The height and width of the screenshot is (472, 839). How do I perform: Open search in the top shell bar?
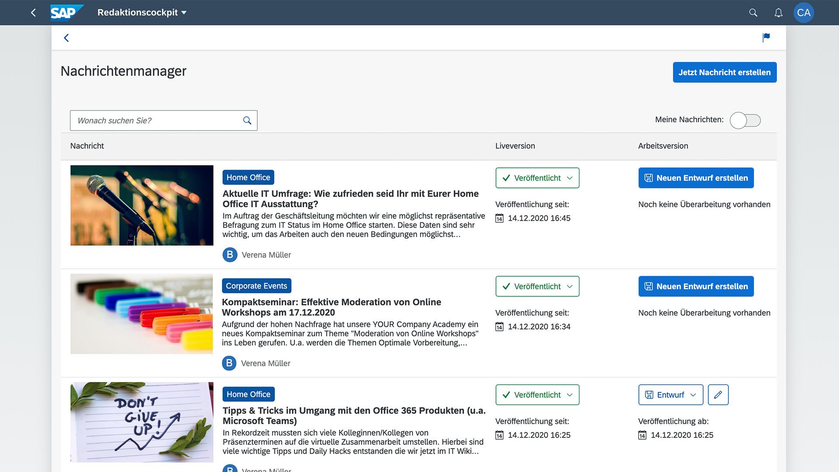coord(753,13)
